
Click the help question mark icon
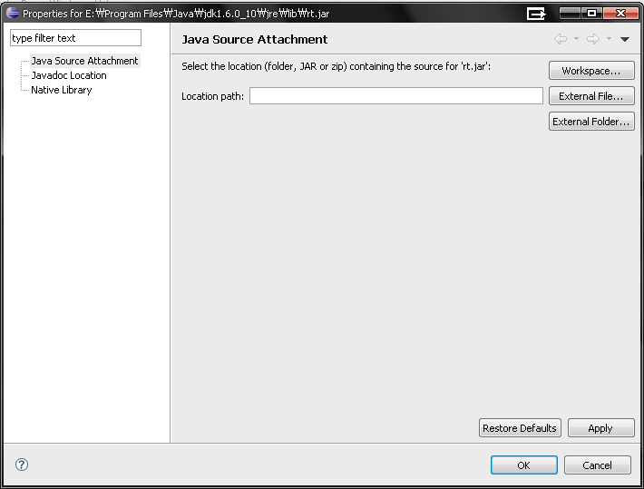22,465
